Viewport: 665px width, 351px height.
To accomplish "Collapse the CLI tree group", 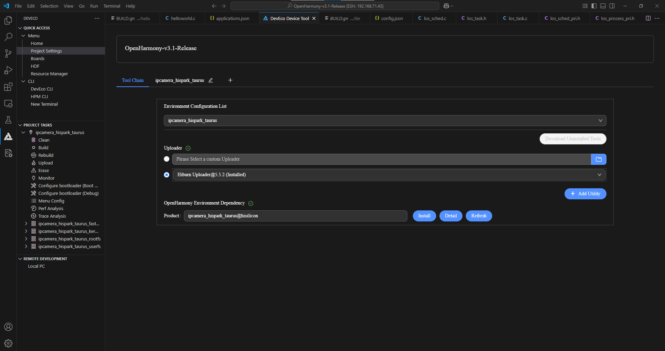I will [23, 81].
